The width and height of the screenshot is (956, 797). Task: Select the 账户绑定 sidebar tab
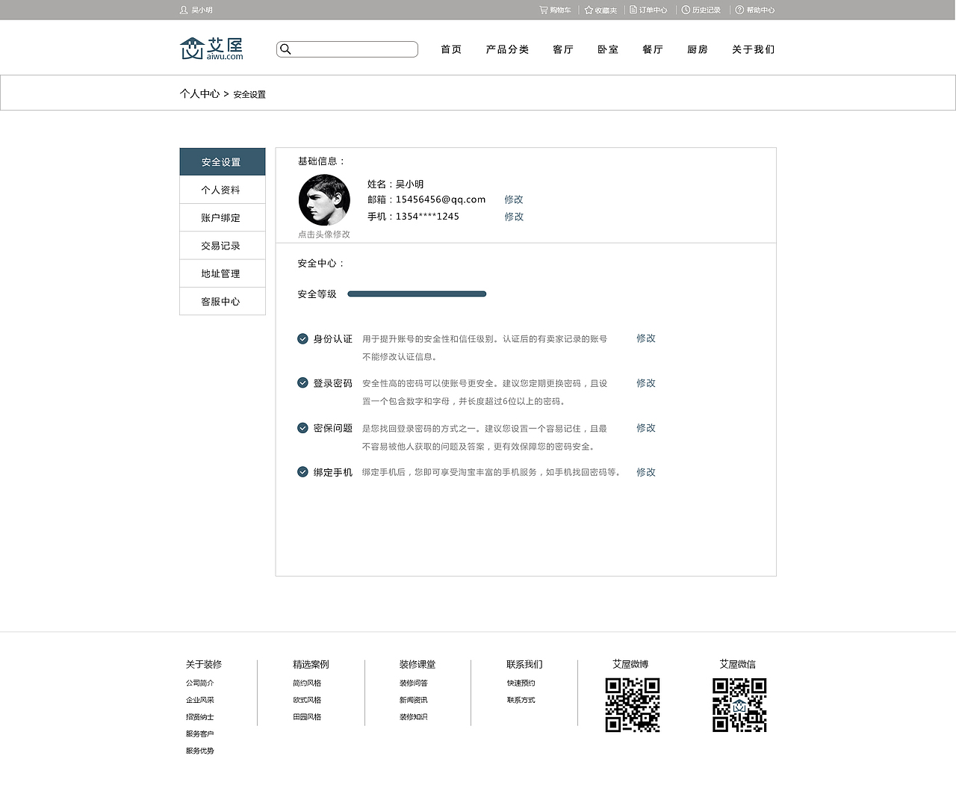click(222, 217)
